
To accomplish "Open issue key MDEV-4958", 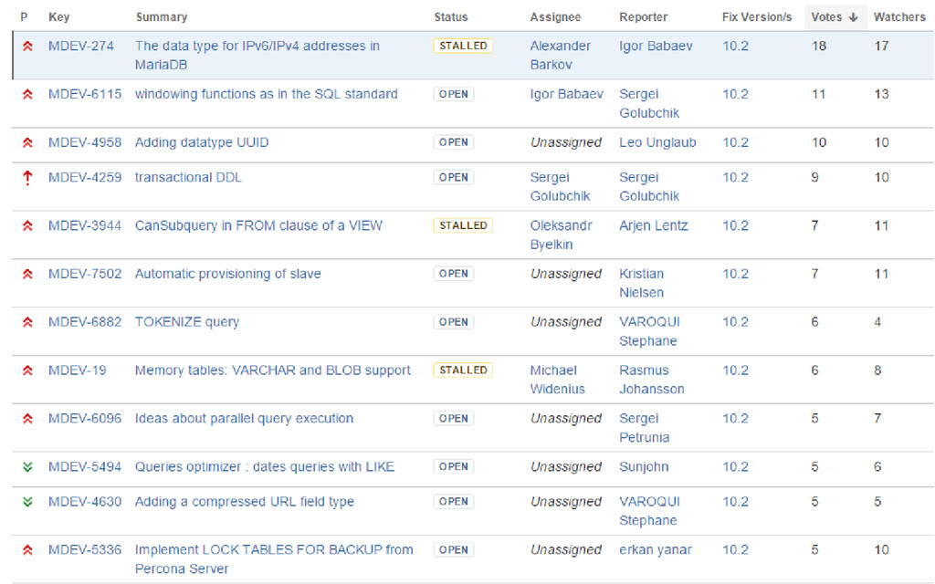I will (x=85, y=142).
